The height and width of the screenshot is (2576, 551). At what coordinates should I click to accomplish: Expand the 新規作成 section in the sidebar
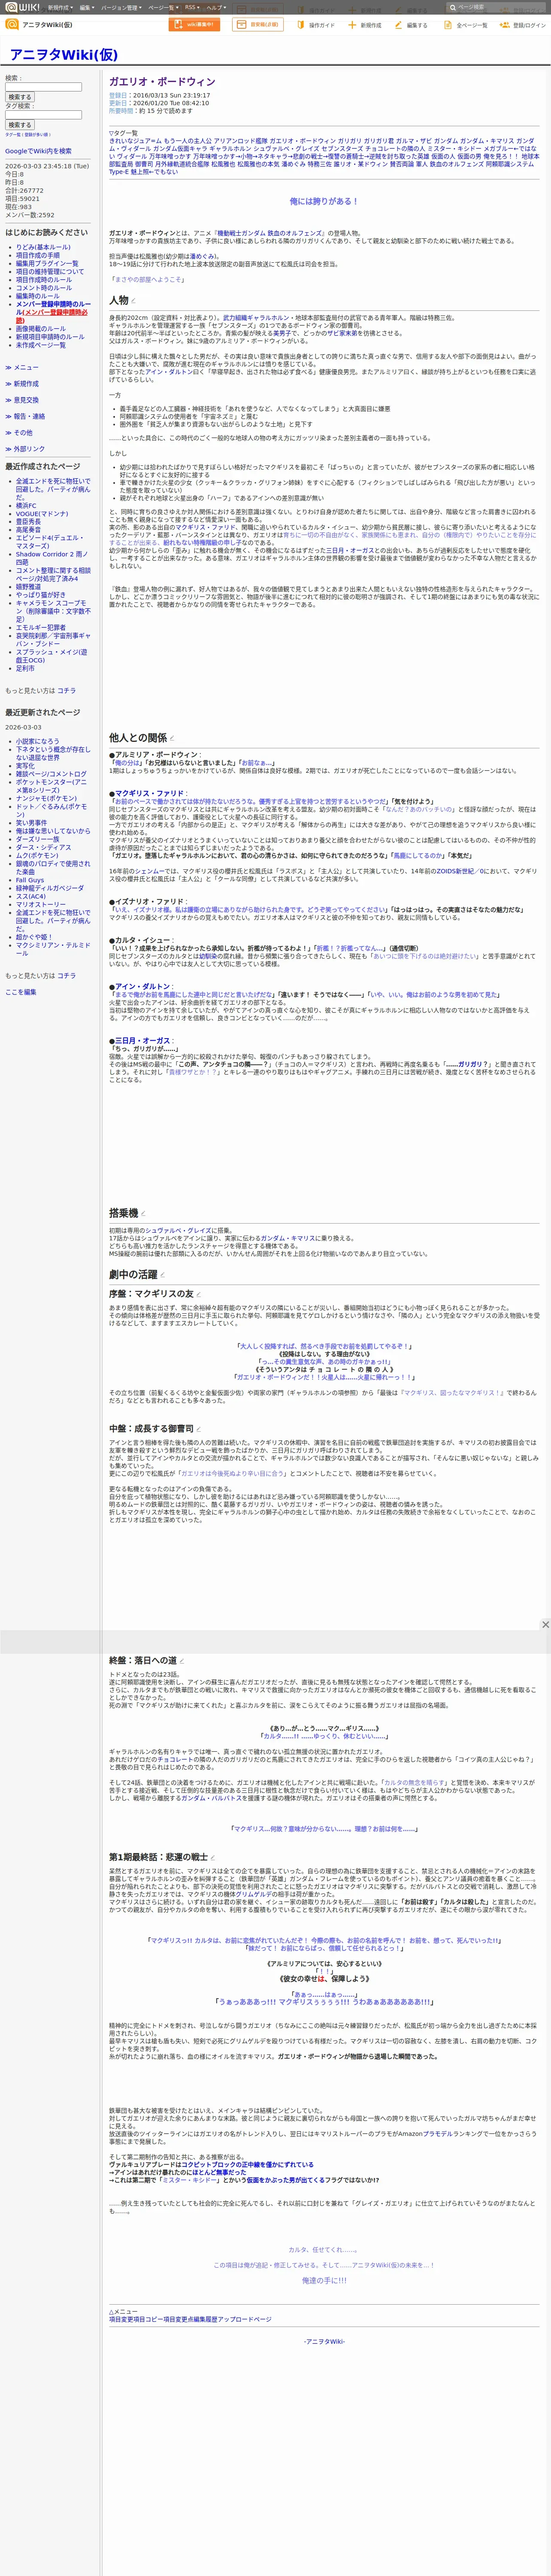point(22,384)
